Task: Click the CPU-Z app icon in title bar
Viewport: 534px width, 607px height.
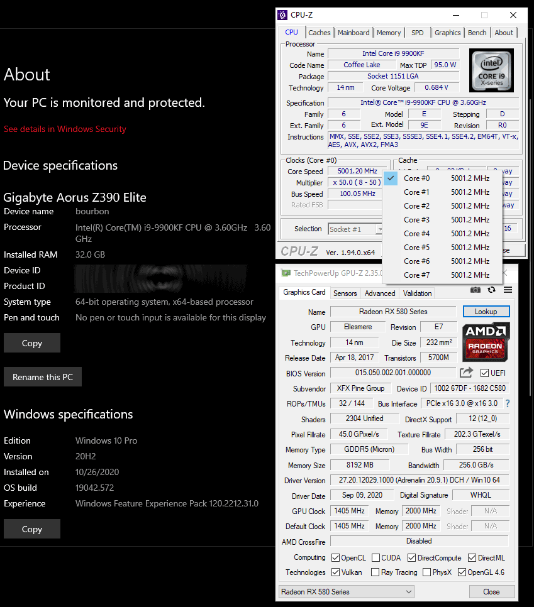Action: pyautogui.click(x=282, y=15)
